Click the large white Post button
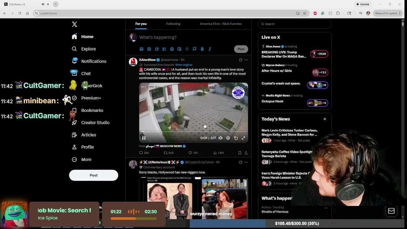The image size is (407, 229). [x=93, y=175]
